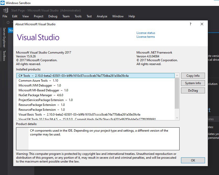219x175 pixels.
Task: Open the Server Explorer side tab
Action: tap(4, 37)
